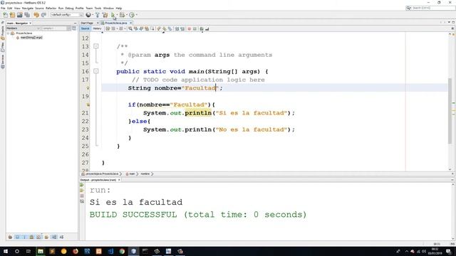Open the Windows Start menu
The image size is (456, 256).
click(5, 251)
